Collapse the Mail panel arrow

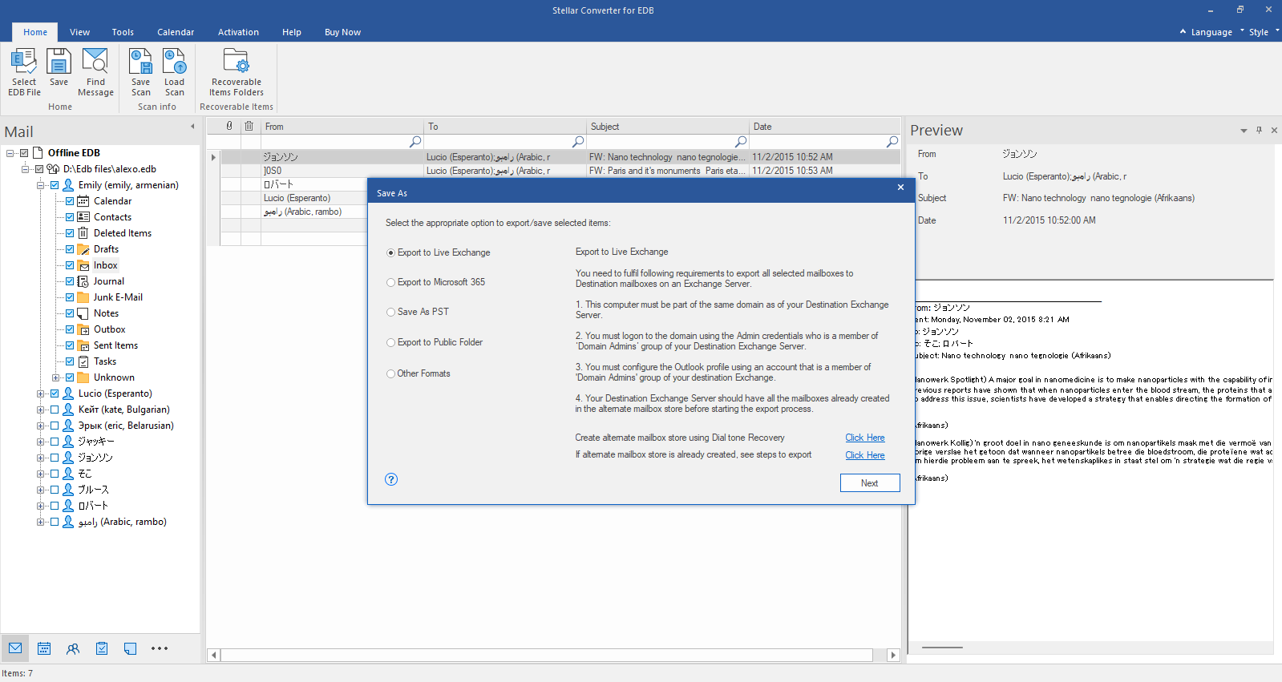192,127
